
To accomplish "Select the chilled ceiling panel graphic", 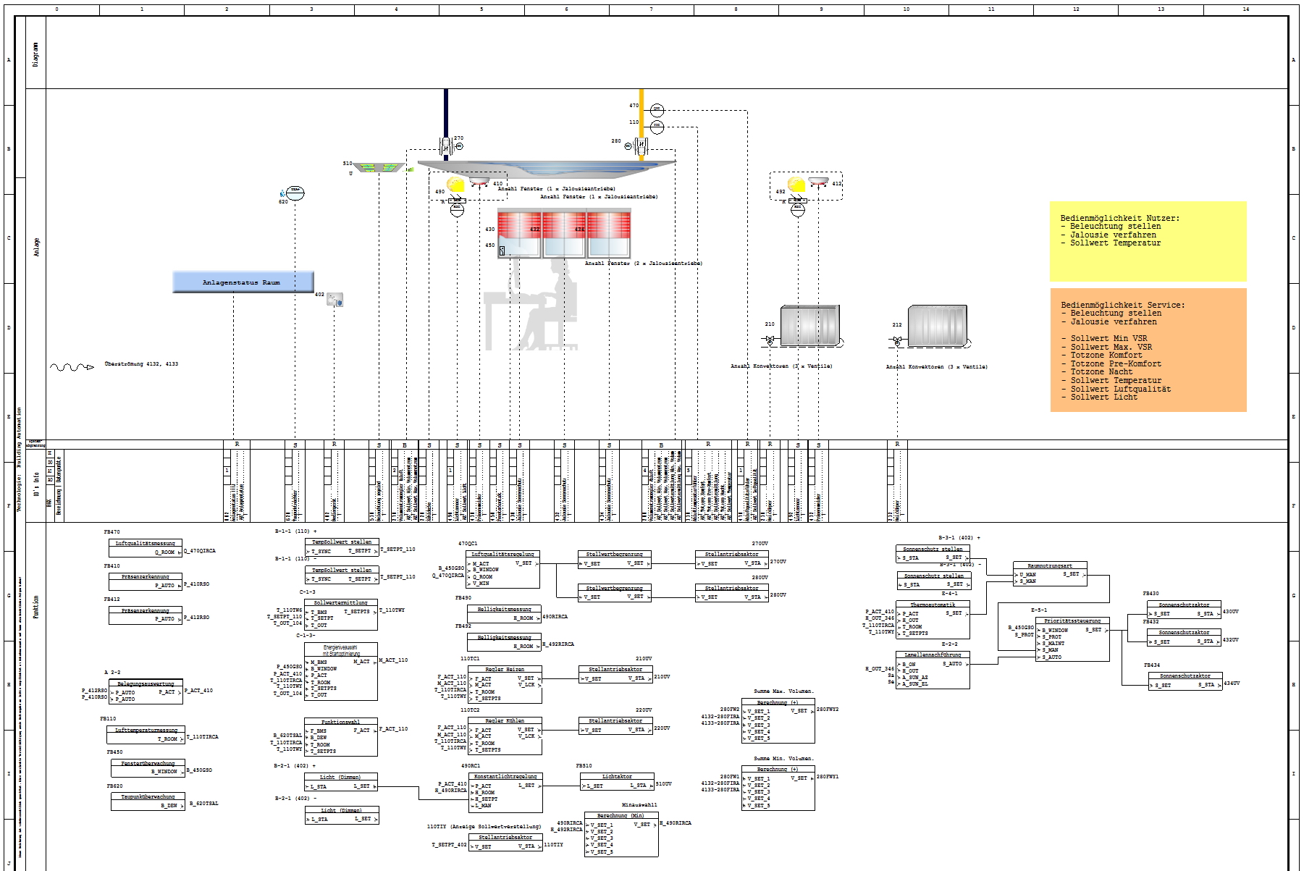I will (x=547, y=168).
